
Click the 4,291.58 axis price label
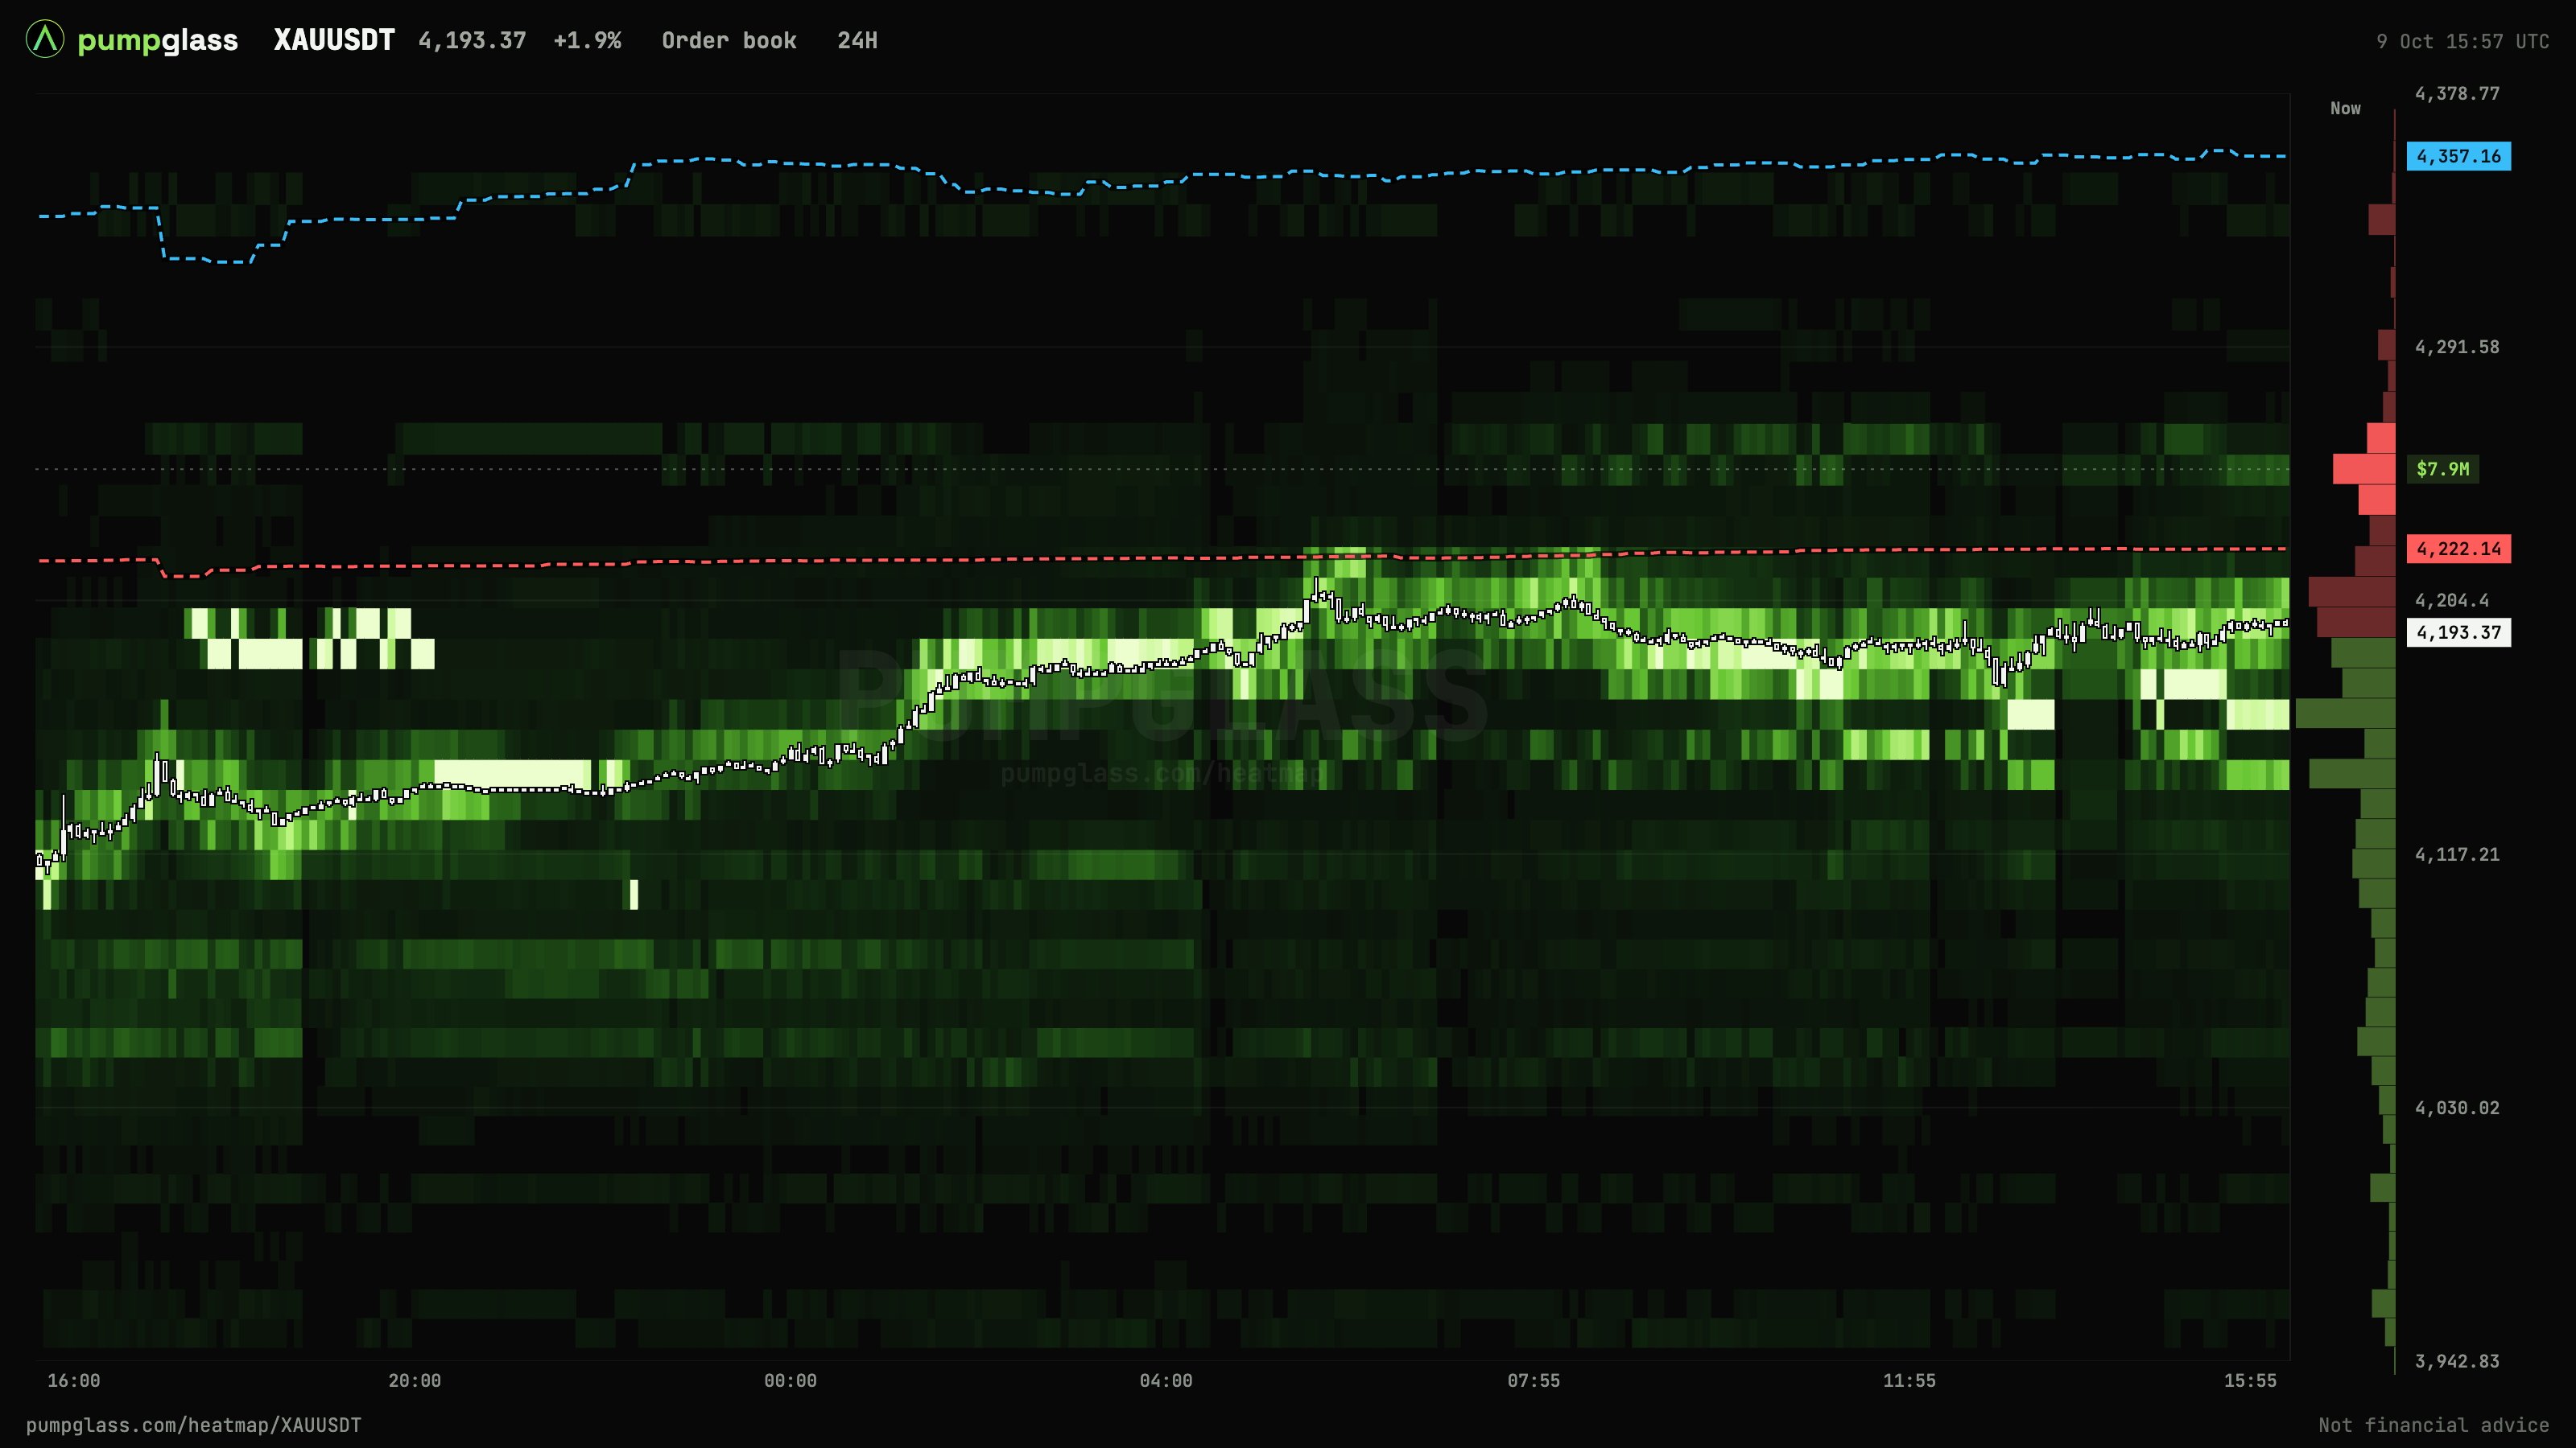click(2457, 348)
